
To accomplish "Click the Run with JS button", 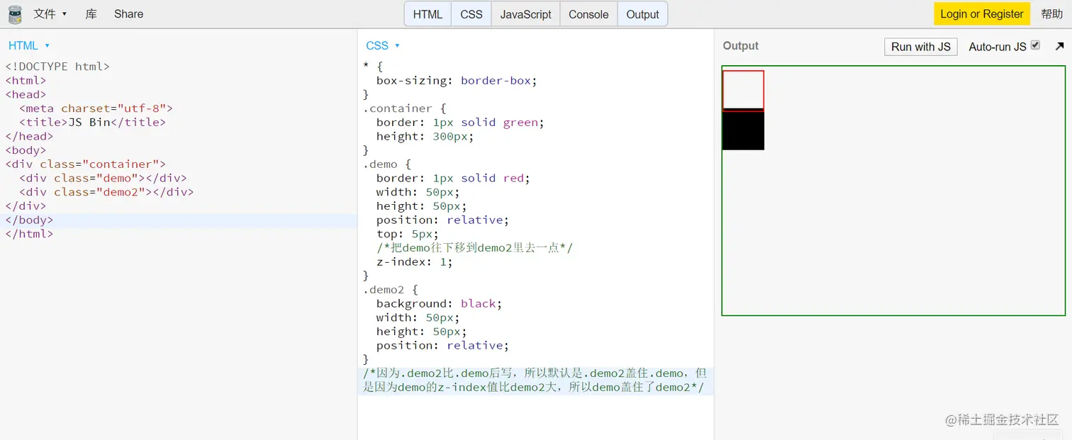I will click(921, 47).
